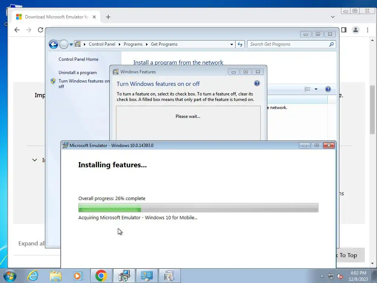Click the Control Panel forward arrow button

tap(64, 44)
